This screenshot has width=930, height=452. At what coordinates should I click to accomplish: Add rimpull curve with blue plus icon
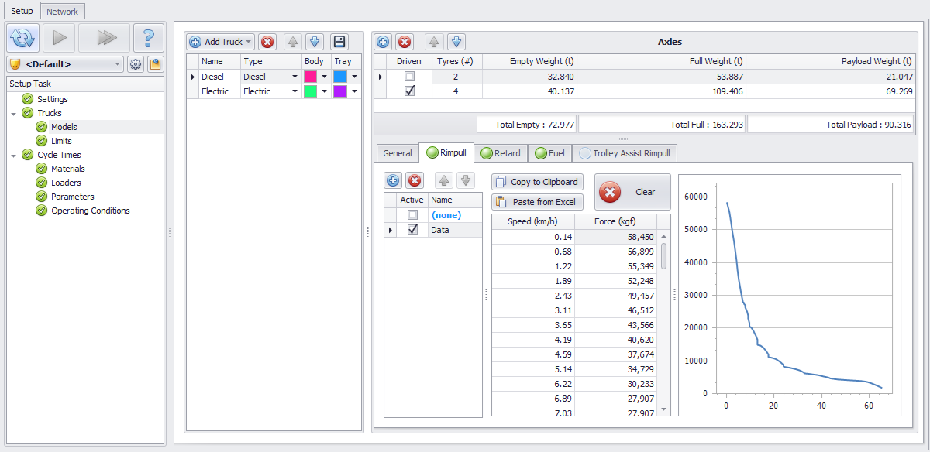click(x=393, y=180)
